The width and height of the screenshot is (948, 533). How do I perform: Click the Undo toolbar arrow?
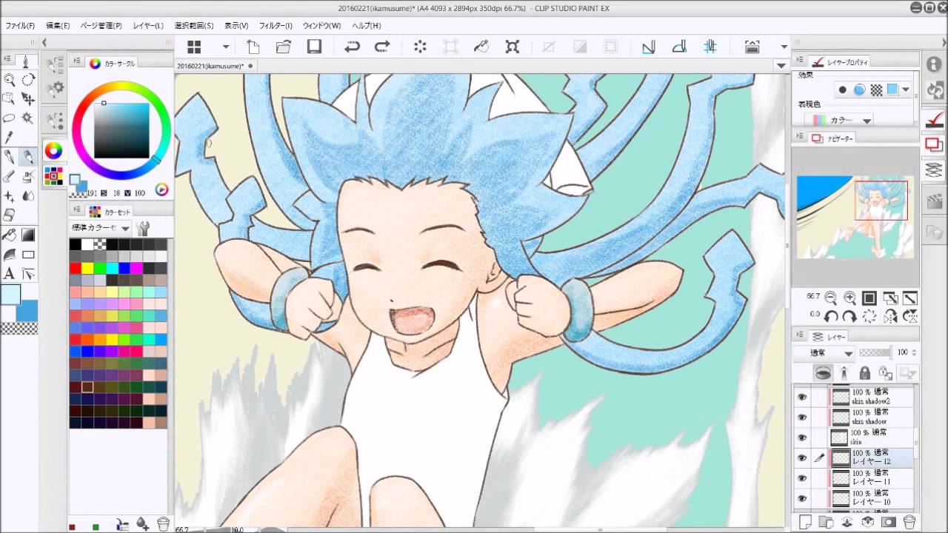(352, 47)
